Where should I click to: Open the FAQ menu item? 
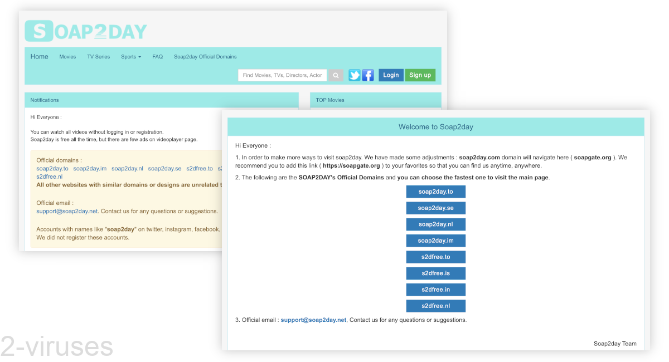coord(158,57)
